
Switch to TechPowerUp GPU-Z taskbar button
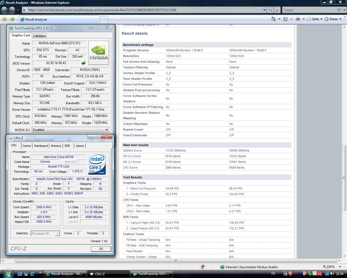(152, 274)
